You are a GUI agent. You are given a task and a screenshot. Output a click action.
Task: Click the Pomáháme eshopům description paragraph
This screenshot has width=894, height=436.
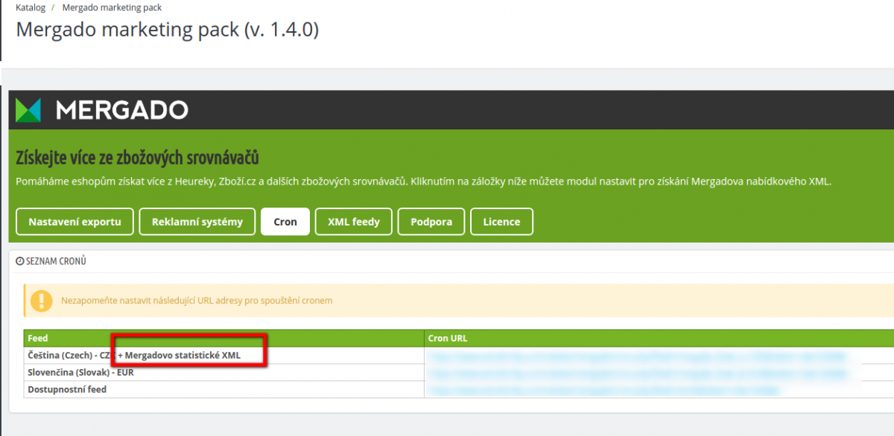point(423,182)
